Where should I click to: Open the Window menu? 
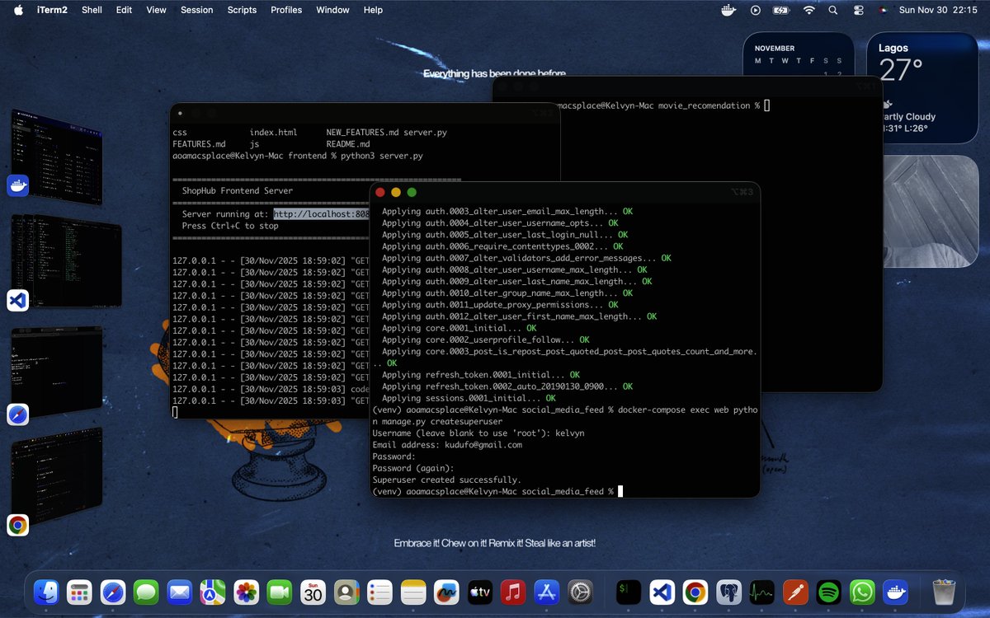coord(332,10)
